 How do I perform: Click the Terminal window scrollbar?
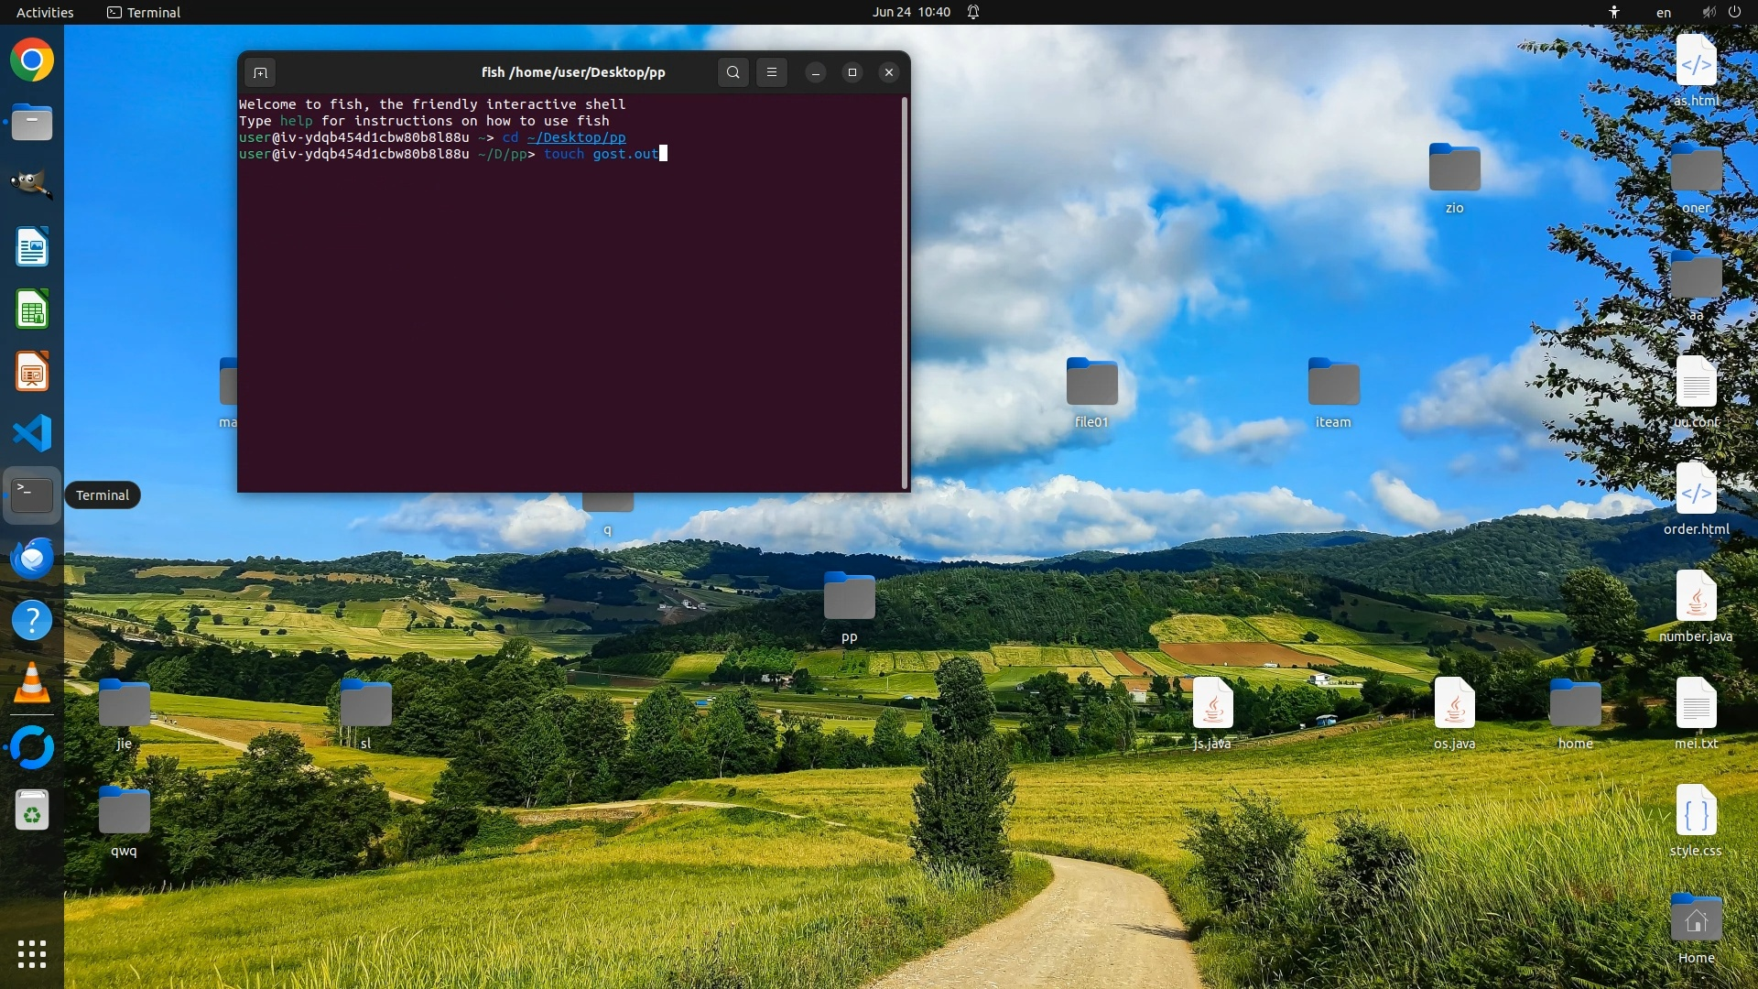[x=905, y=293]
